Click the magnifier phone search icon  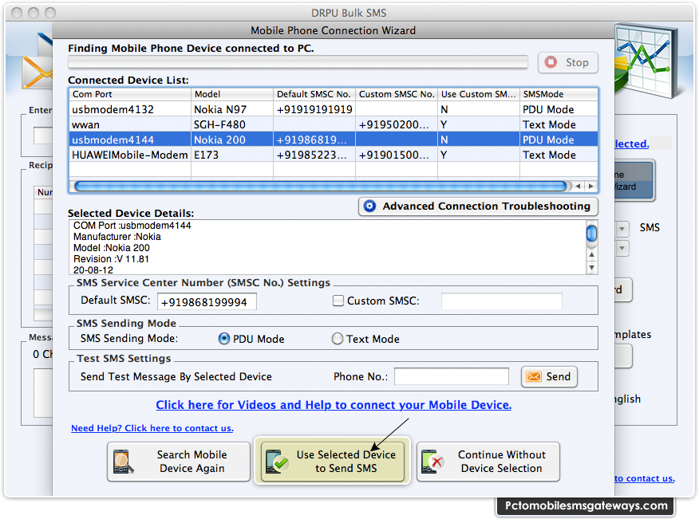point(123,462)
